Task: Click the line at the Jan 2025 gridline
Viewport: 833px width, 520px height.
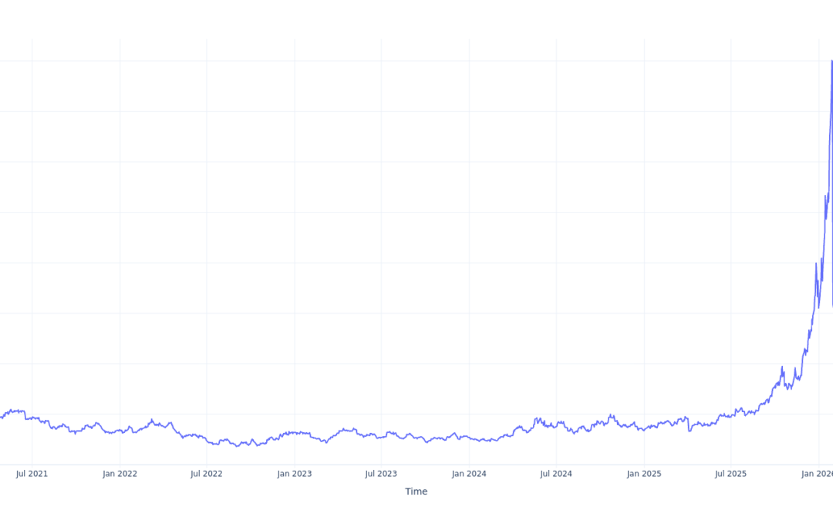Action: pos(644,429)
